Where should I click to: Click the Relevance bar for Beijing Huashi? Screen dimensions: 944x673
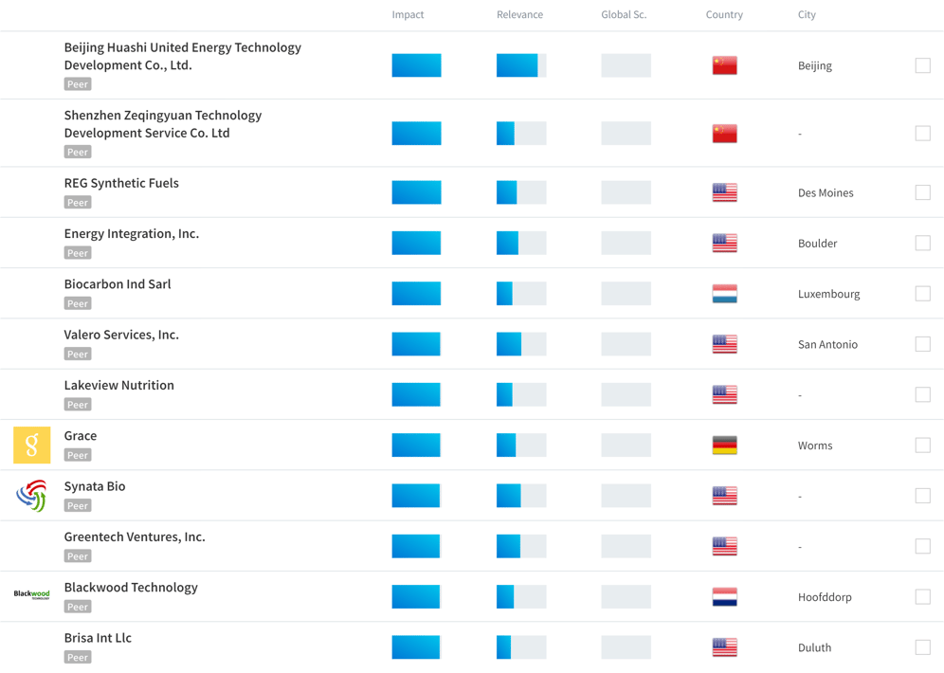tap(520, 65)
